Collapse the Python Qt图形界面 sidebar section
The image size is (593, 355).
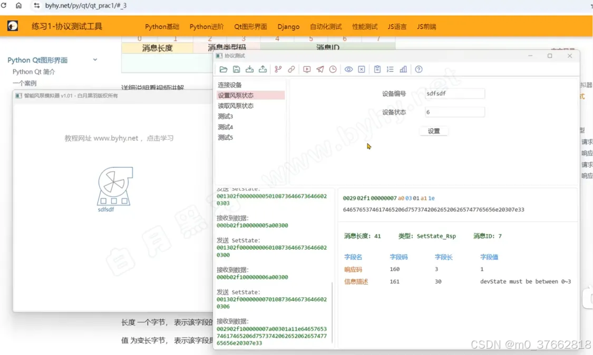(95, 60)
